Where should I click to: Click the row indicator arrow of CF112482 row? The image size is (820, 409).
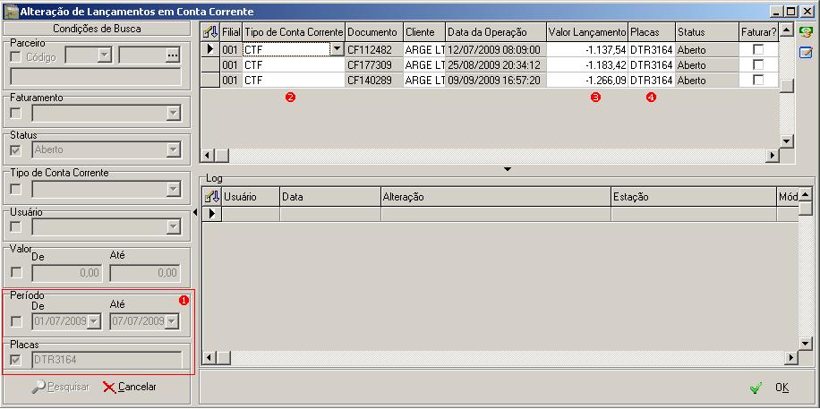210,50
